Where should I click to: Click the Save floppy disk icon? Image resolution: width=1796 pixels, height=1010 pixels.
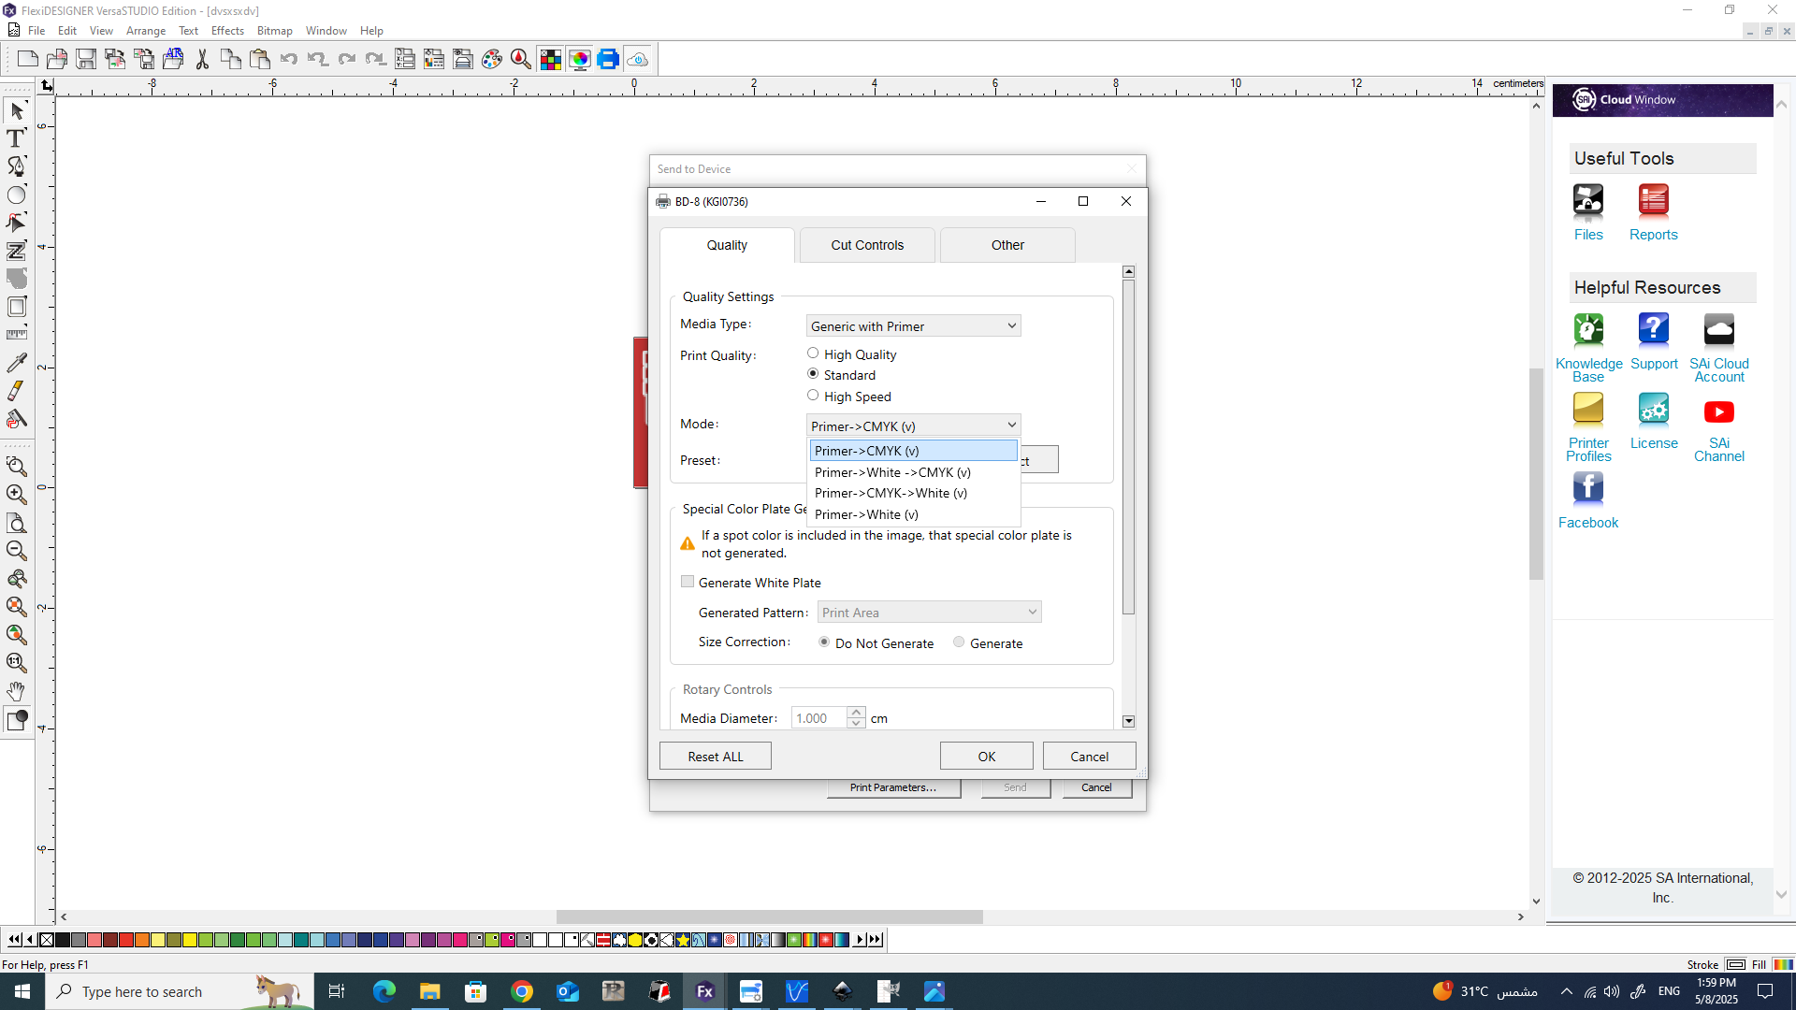86,60
